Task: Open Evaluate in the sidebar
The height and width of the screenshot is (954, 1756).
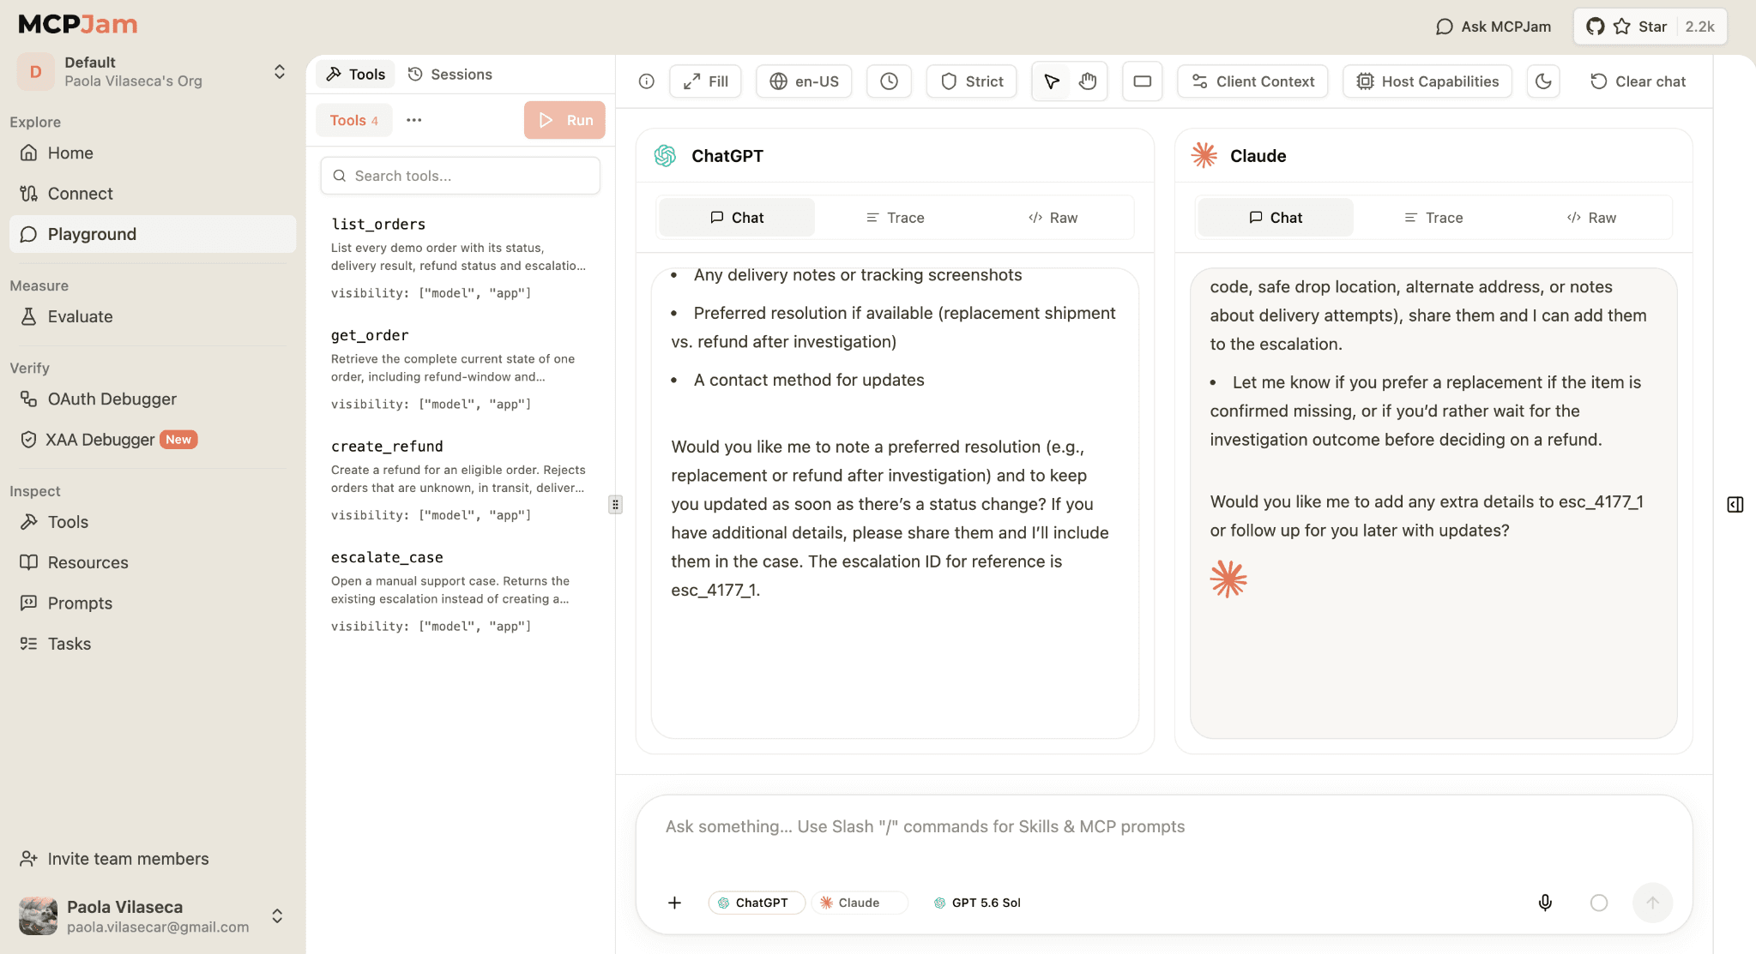Action: (x=153, y=317)
